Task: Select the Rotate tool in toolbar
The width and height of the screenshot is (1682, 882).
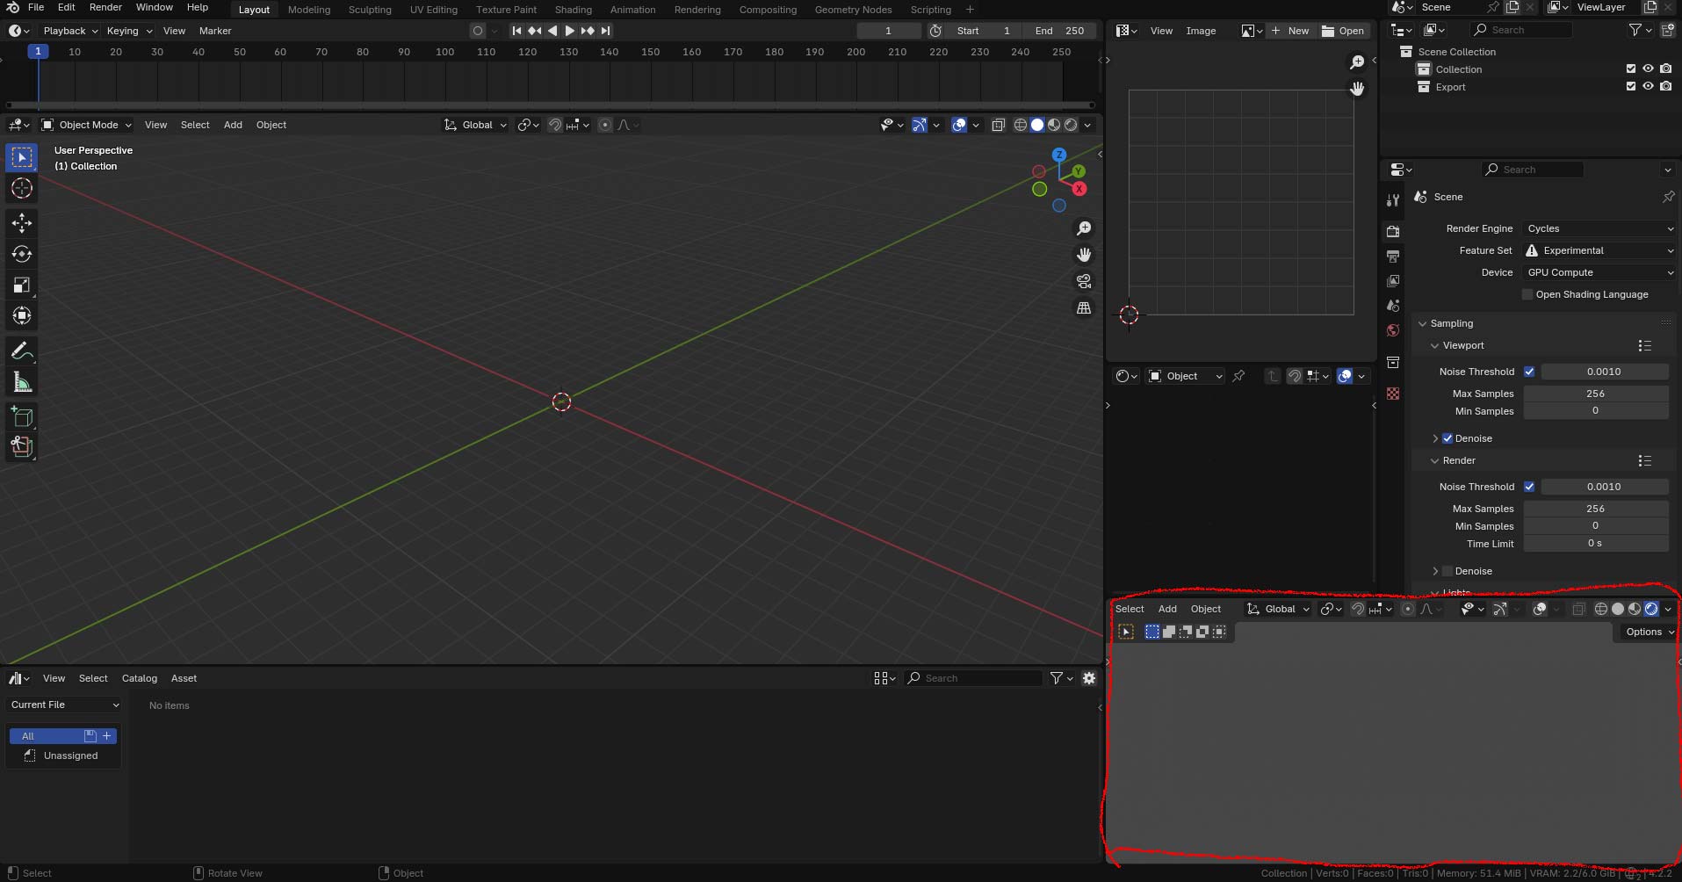Action: coord(22,254)
